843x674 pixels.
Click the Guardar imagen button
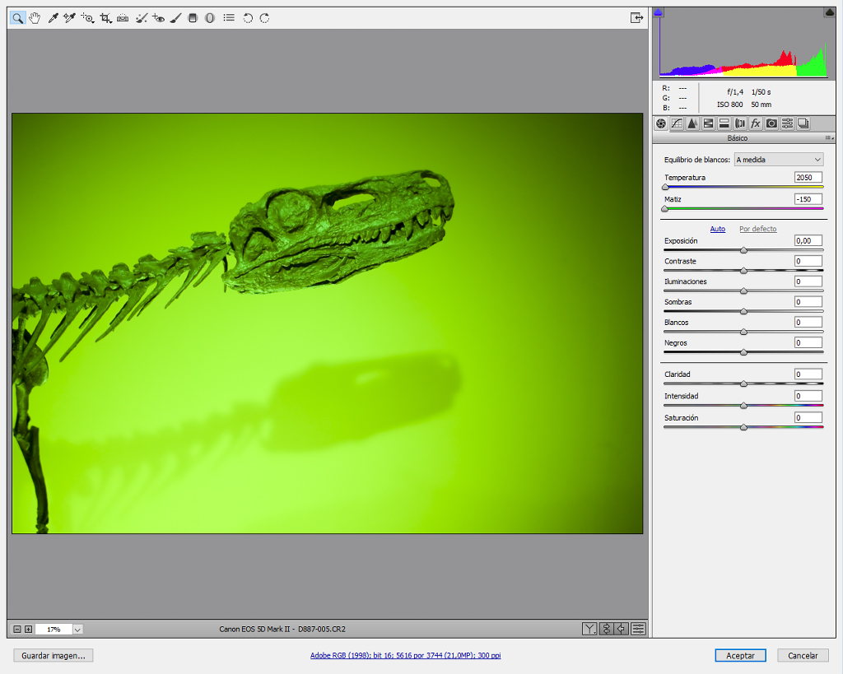(x=54, y=656)
